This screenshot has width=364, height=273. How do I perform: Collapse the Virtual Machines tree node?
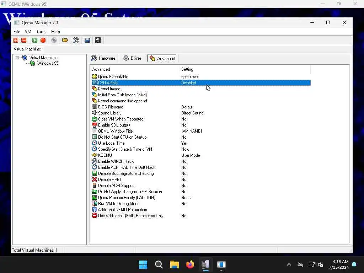[x=17, y=58]
